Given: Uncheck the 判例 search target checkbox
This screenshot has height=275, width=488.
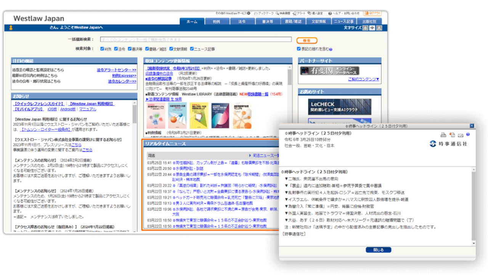Looking at the screenshot, I should click(102, 49).
